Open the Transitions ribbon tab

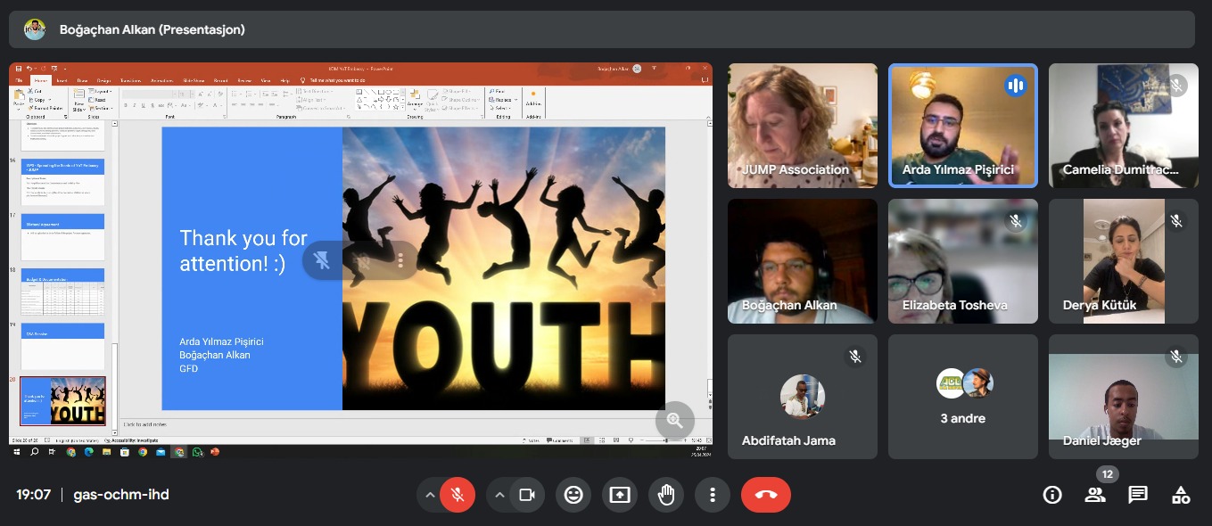click(130, 80)
